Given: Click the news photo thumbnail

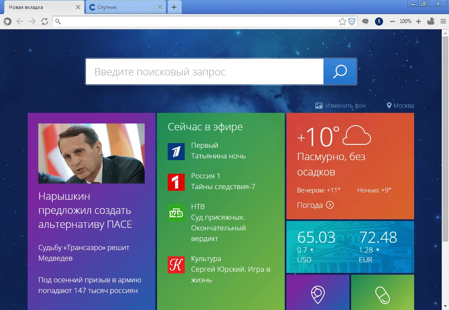Looking at the screenshot, I should [x=92, y=153].
